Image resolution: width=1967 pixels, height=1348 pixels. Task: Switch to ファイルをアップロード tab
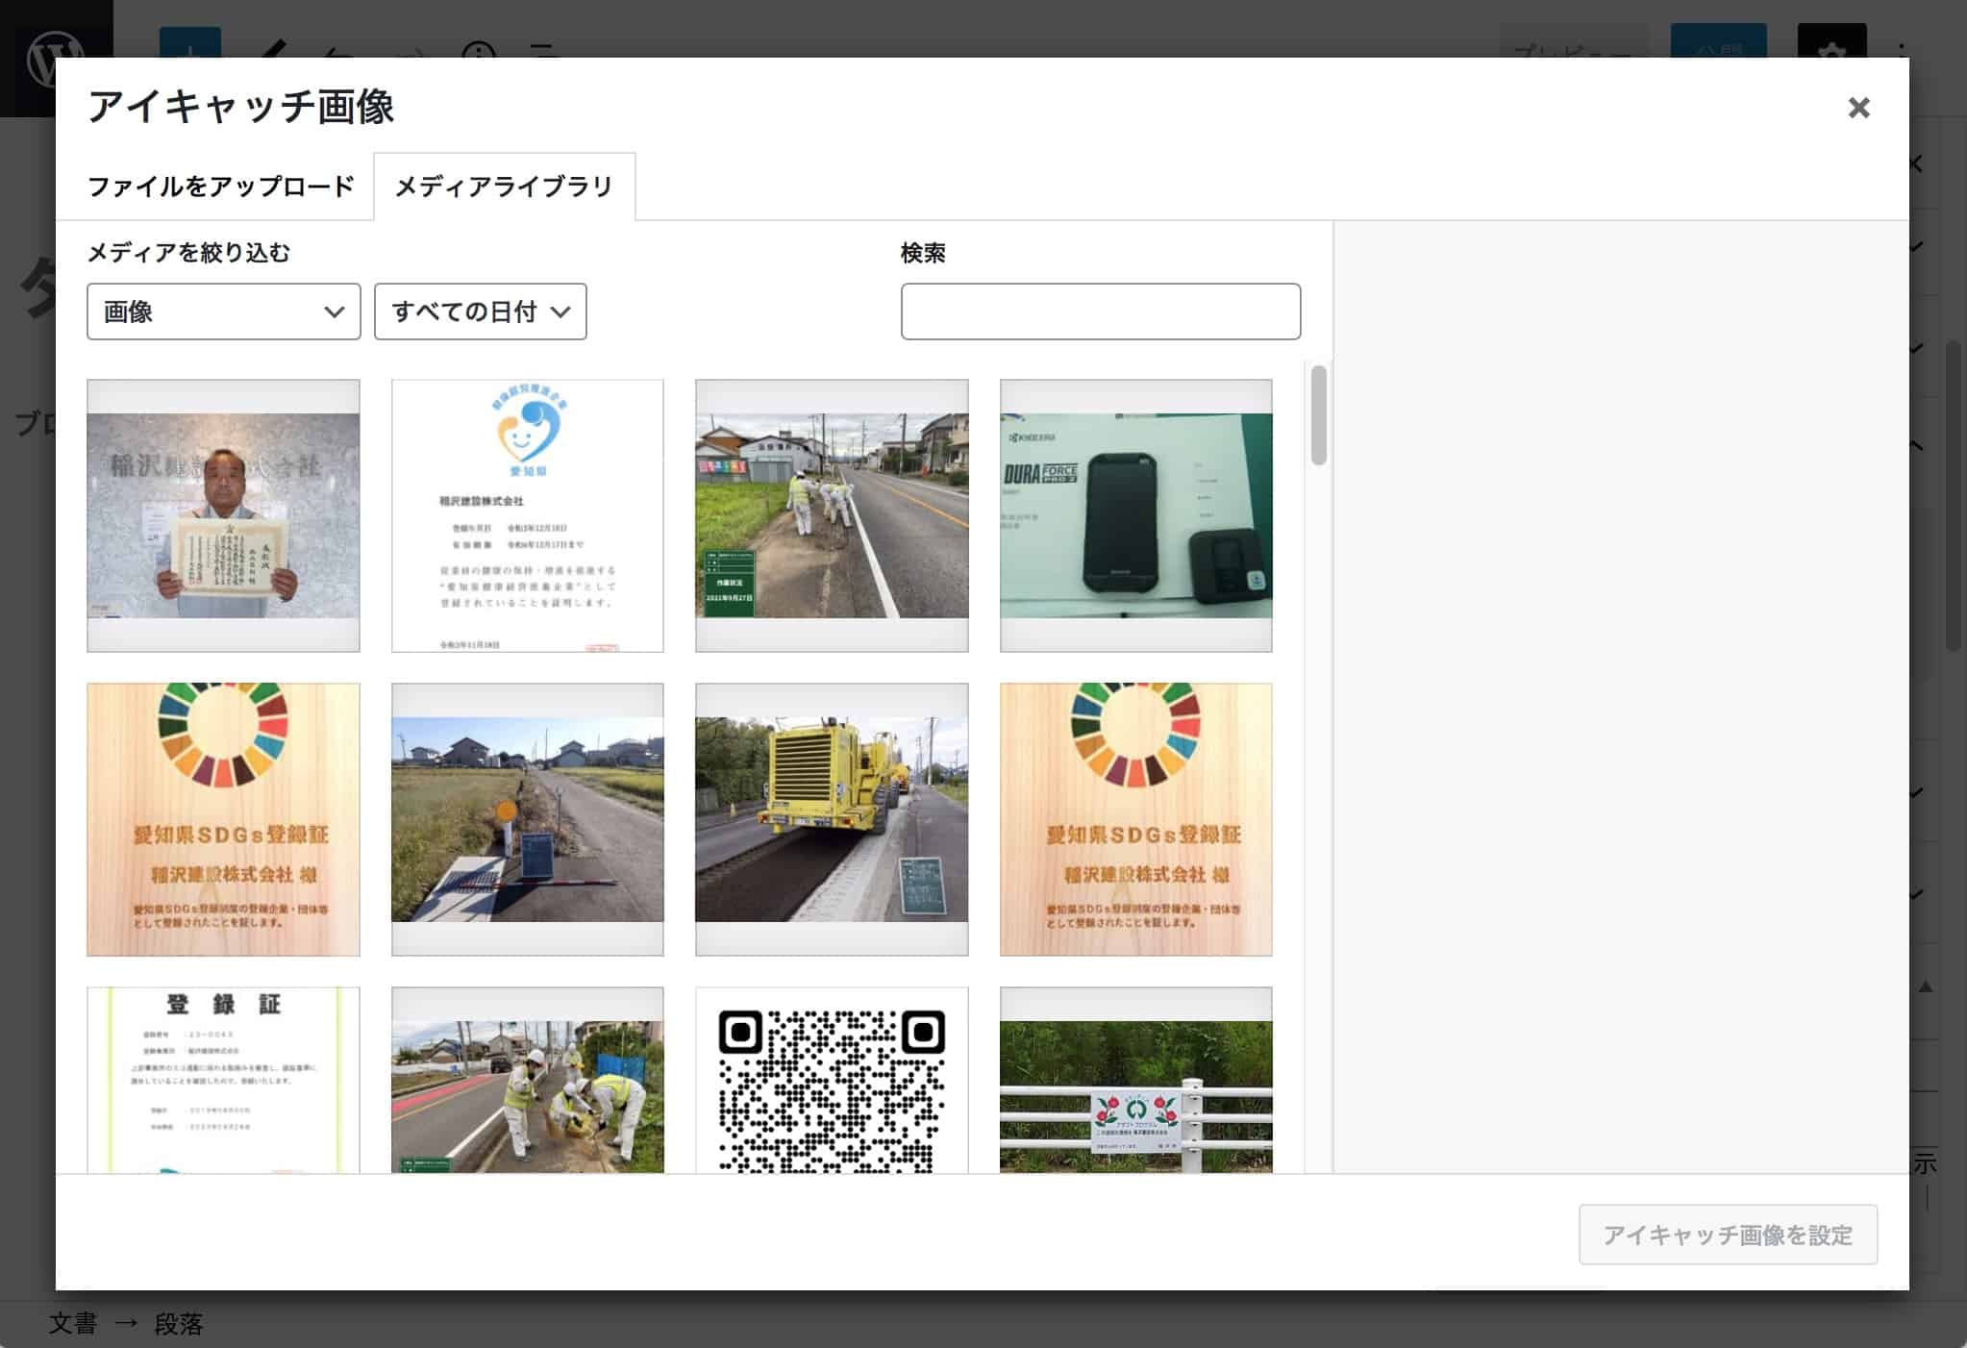[221, 187]
